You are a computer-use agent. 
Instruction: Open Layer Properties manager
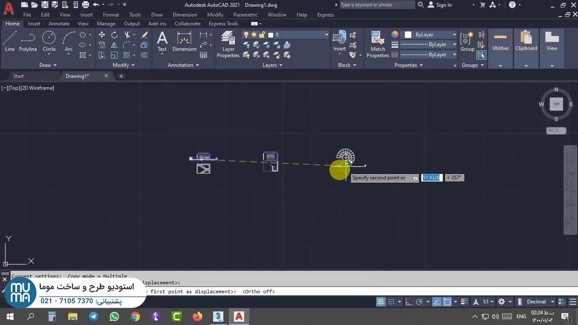(228, 44)
